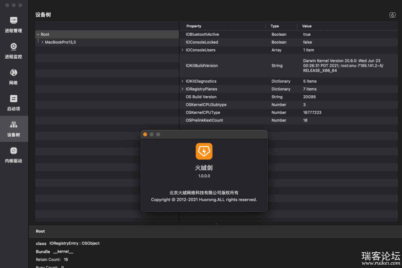Collapse the Root node chevron
This screenshot has width=402, height=268.
(38, 34)
